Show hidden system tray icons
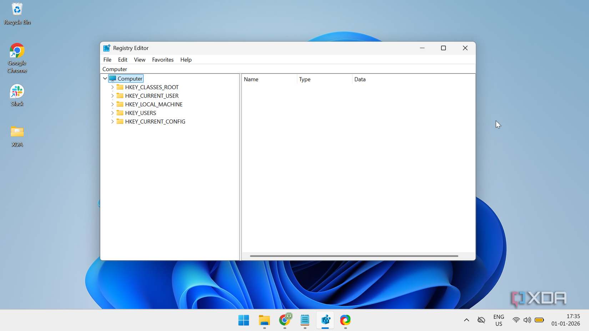This screenshot has width=589, height=331. point(466,320)
